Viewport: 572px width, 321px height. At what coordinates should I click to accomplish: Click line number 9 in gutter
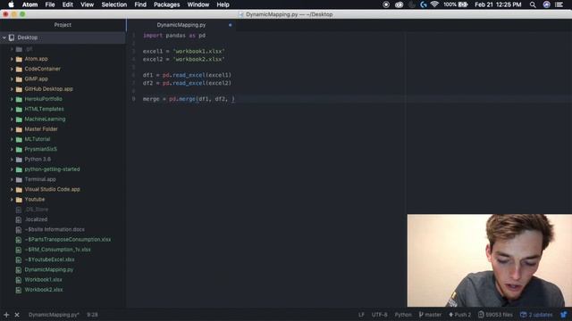(x=134, y=99)
